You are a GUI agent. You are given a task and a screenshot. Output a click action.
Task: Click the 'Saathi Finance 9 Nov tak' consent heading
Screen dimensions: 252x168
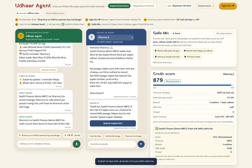pos(184,129)
